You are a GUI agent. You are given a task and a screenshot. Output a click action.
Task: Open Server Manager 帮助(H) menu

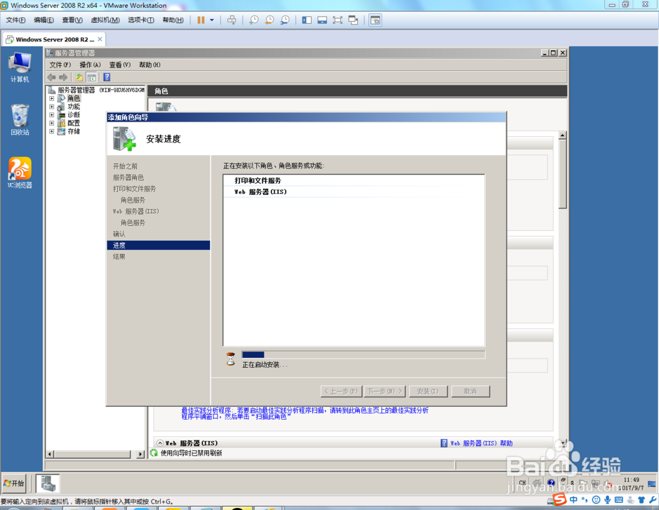point(150,64)
